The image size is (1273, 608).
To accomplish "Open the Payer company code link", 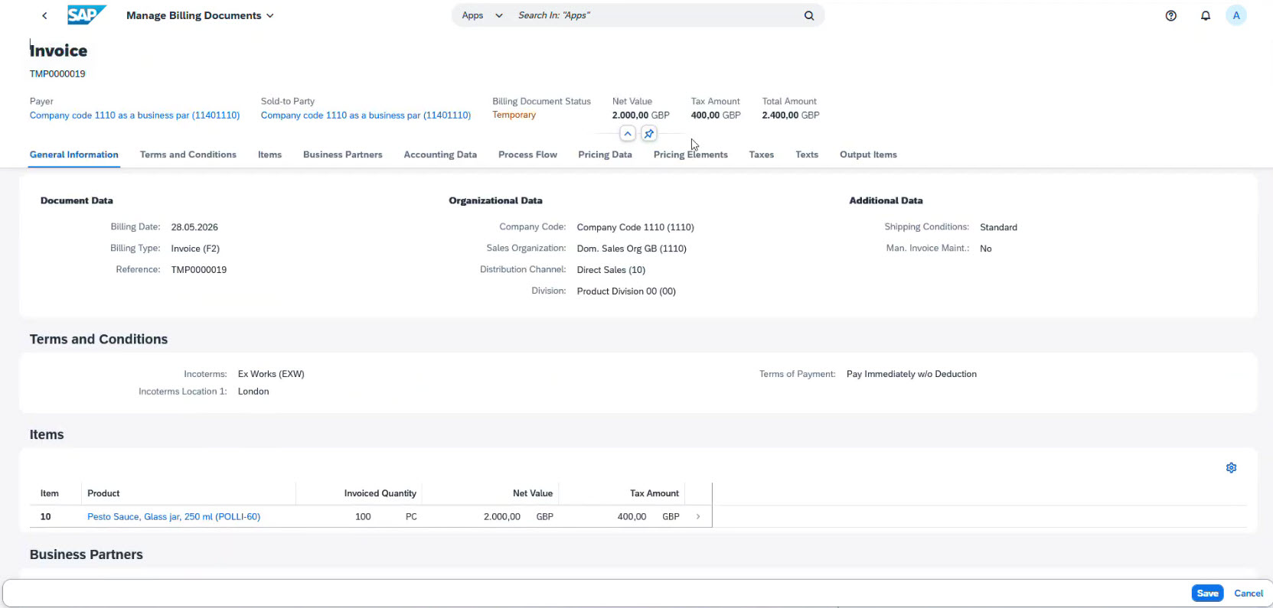I will (135, 115).
